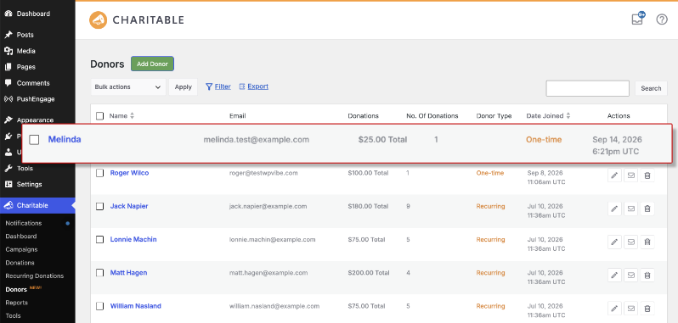Open William Nasland's donor profile link
The width and height of the screenshot is (678, 323).
coord(135,306)
